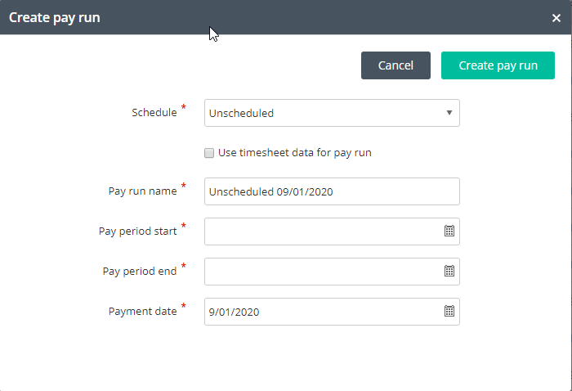Click into the Pay period end field

click(x=323, y=272)
